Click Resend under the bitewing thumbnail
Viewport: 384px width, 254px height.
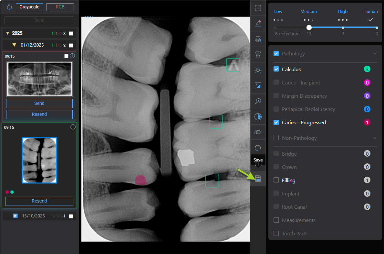39,201
